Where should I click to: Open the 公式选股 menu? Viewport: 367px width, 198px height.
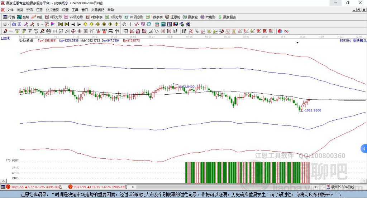(x=52, y=10)
